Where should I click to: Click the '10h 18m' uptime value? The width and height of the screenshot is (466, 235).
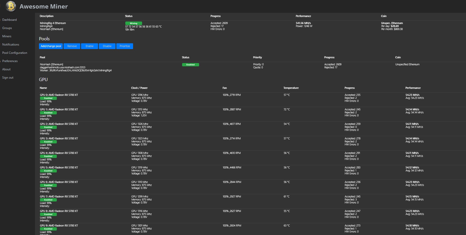pyautogui.click(x=130, y=30)
